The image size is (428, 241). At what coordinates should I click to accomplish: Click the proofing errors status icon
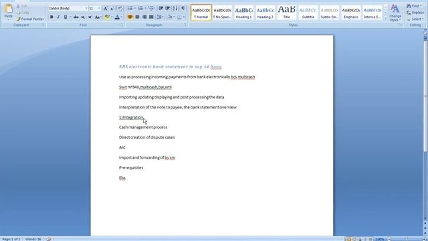[49, 239]
